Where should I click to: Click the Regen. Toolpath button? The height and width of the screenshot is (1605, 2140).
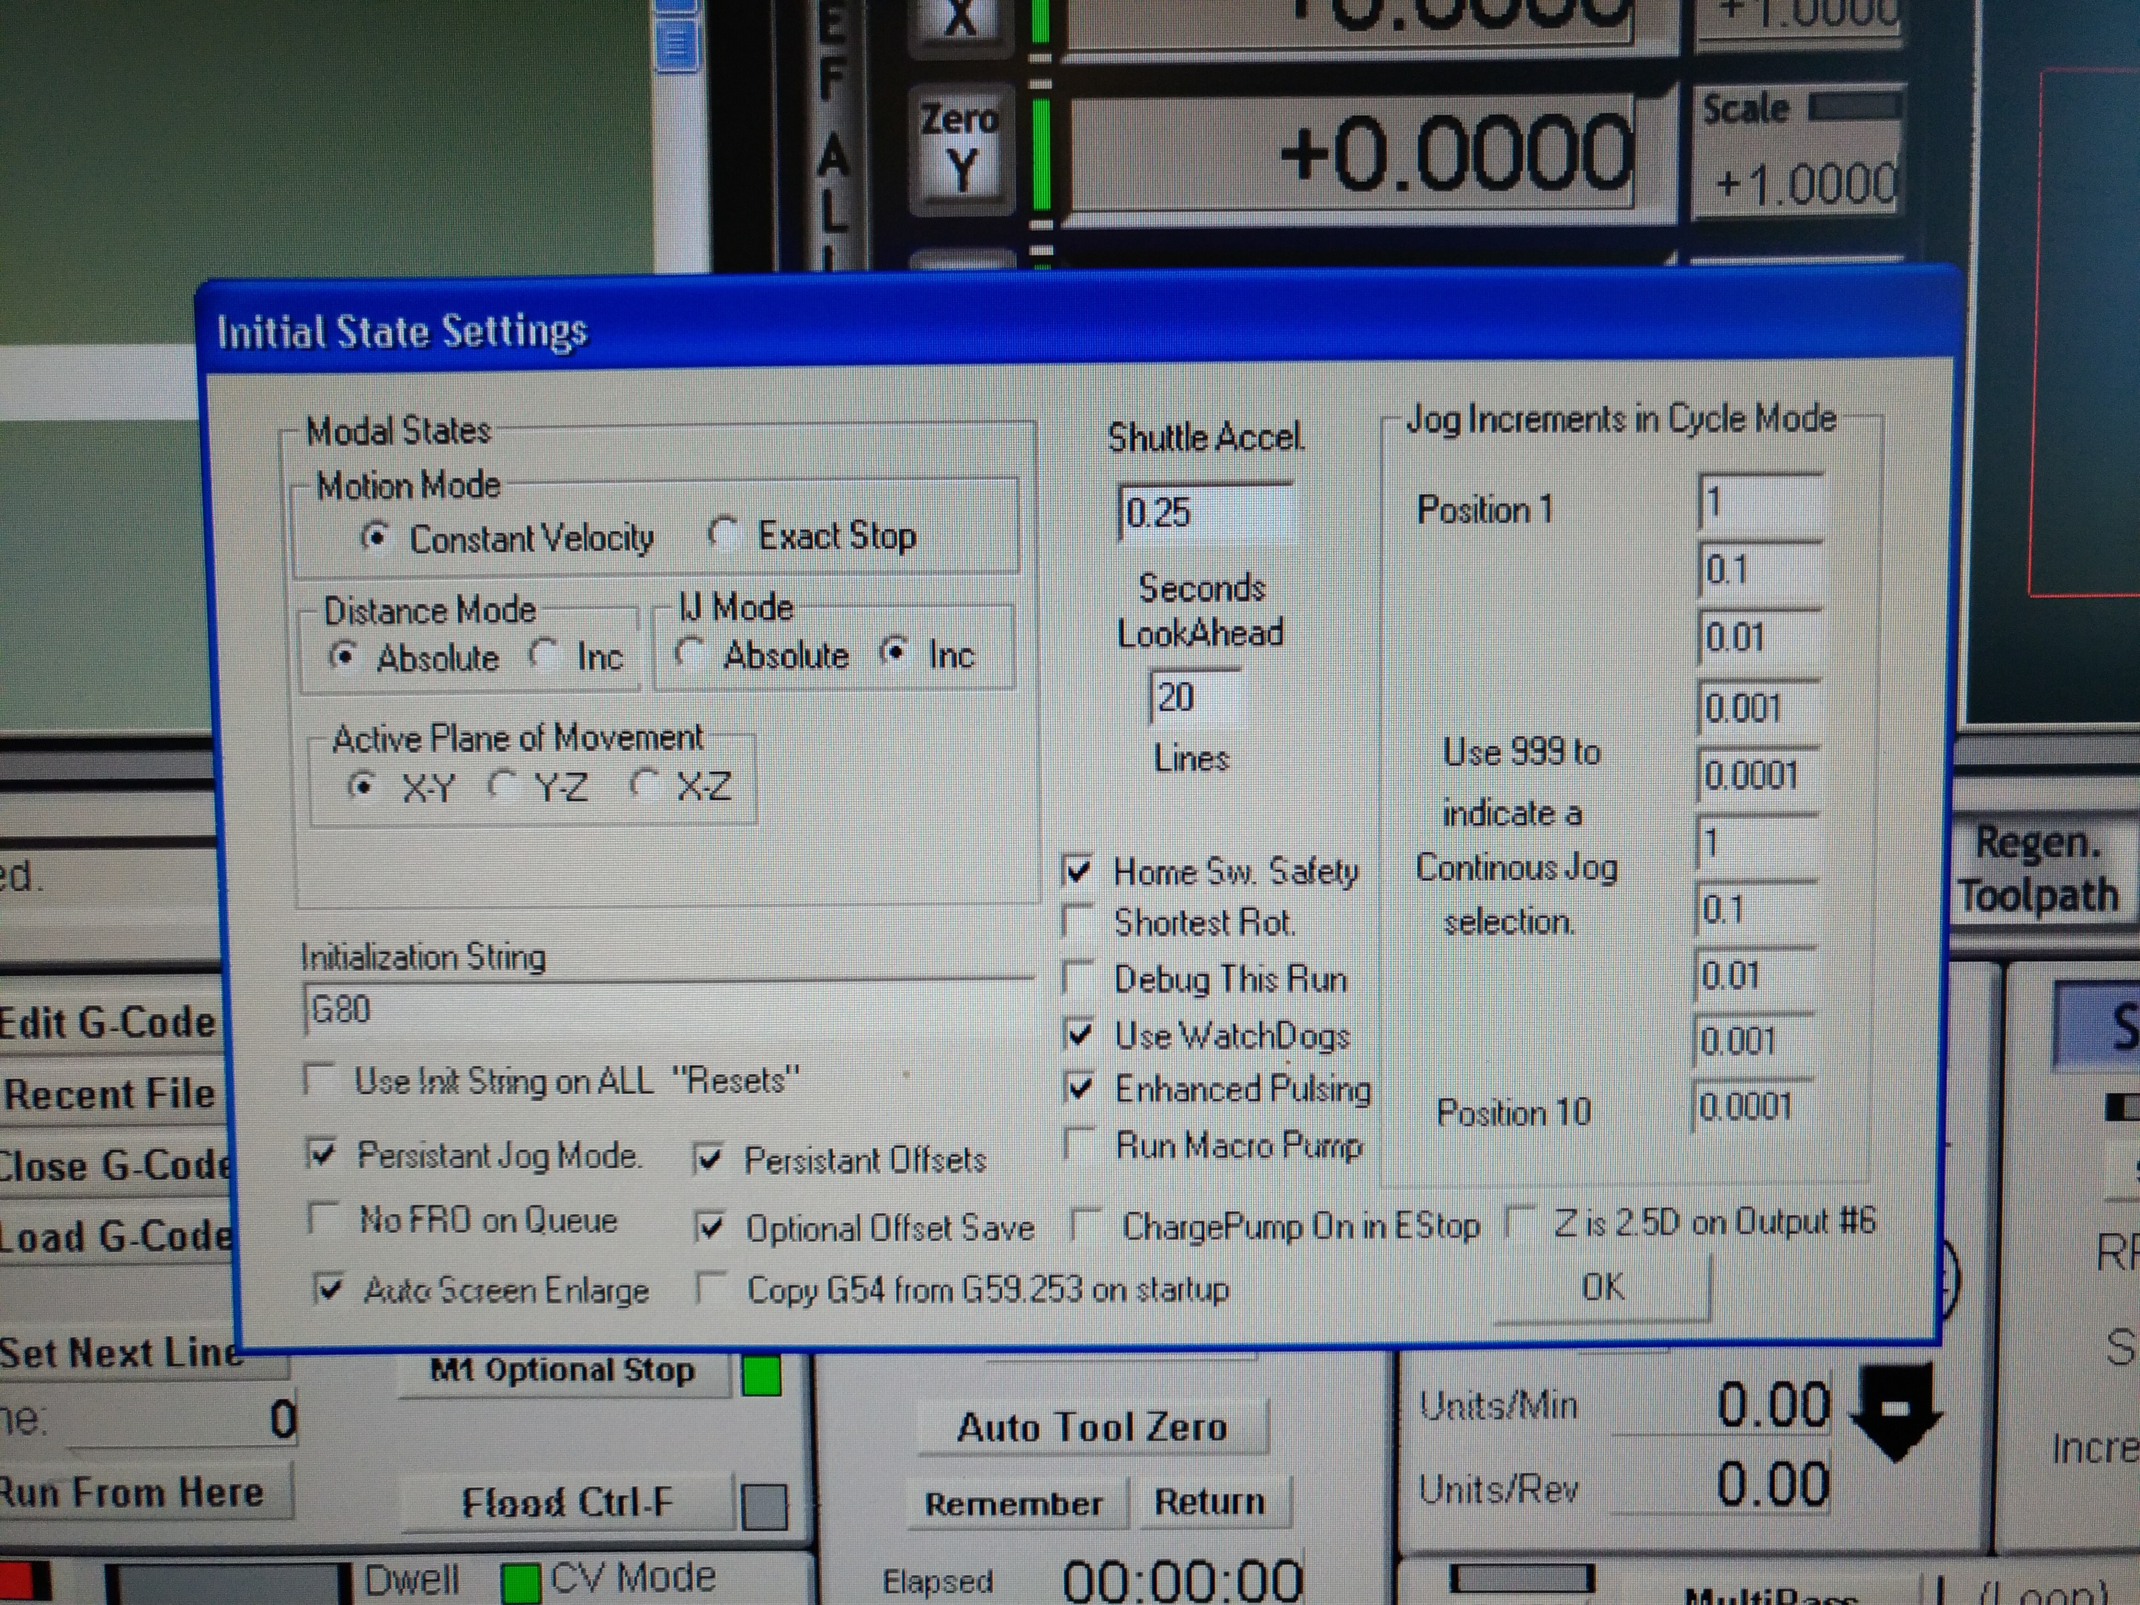2037,869
